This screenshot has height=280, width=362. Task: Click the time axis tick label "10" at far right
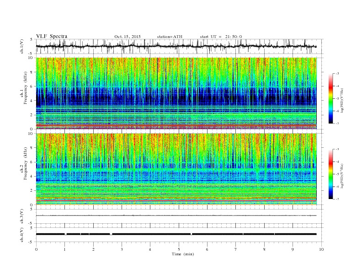click(x=321, y=249)
